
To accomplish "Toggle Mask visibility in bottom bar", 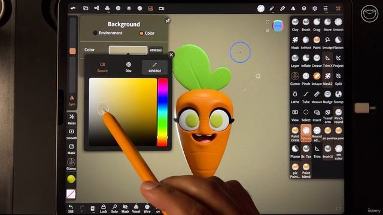I will pos(125,208).
